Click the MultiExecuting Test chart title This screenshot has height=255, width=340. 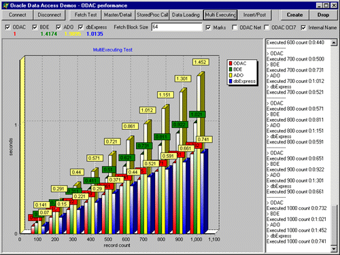pyautogui.click(x=113, y=50)
